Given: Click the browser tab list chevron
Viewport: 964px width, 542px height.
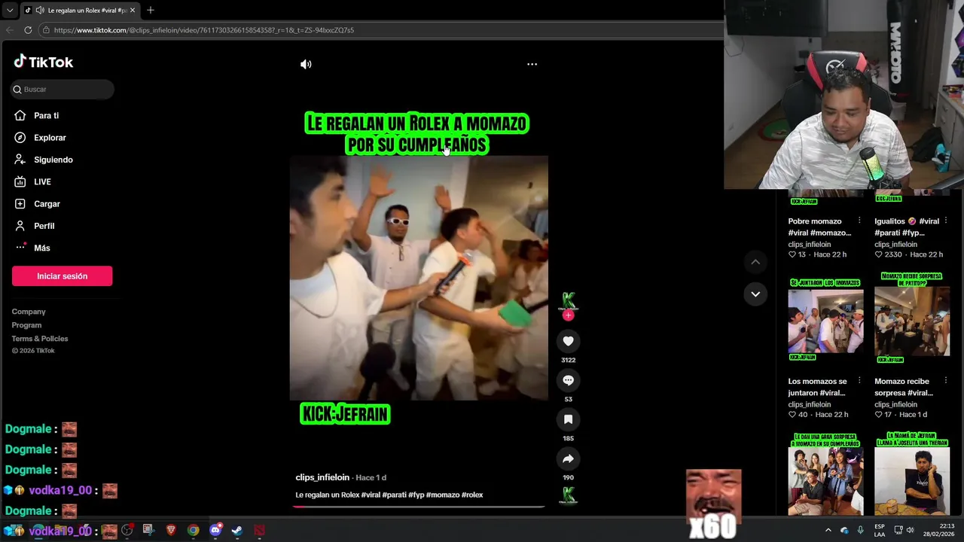Looking at the screenshot, I should point(9,11).
